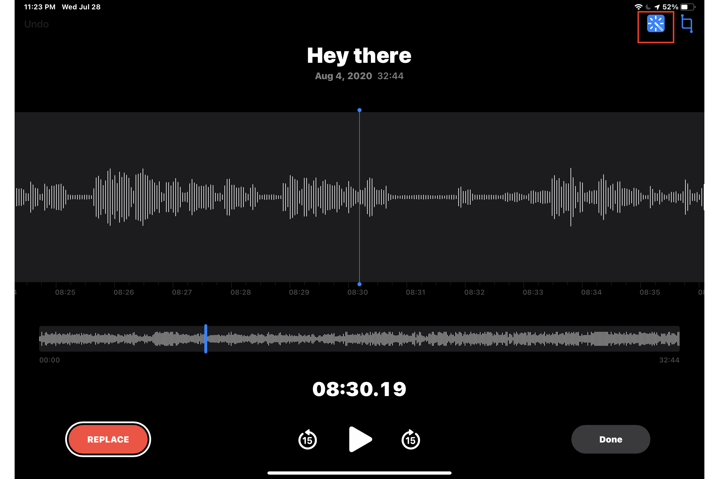Click the rewind 15 seconds button
Image resolution: width=719 pixels, height=479 pixels.
coord(308,440)
